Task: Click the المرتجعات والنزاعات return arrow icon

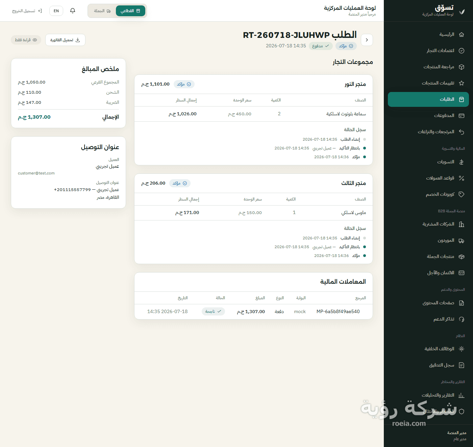Action: point(462,132)
